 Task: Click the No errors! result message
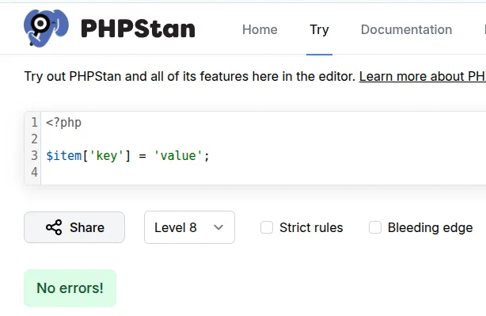[70, 288]
